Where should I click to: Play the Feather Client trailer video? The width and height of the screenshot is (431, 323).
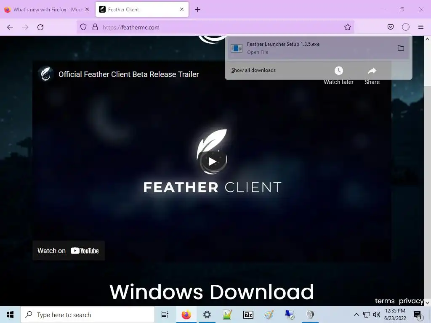(212, 161)
